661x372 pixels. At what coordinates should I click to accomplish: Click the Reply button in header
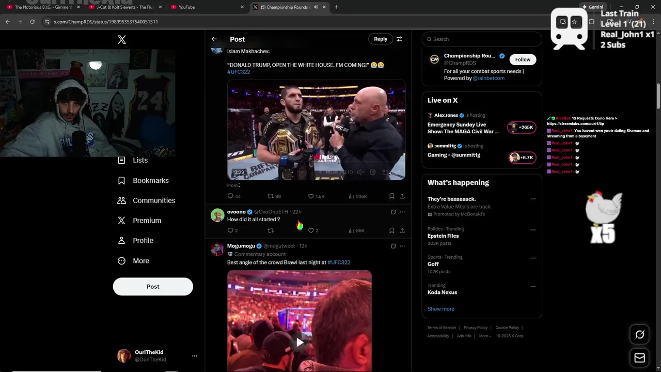click(x=381, y=39)
